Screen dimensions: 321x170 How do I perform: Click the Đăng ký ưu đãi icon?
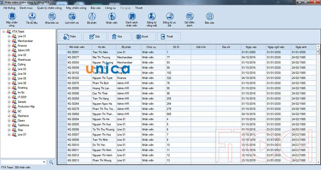coord(170,16)
